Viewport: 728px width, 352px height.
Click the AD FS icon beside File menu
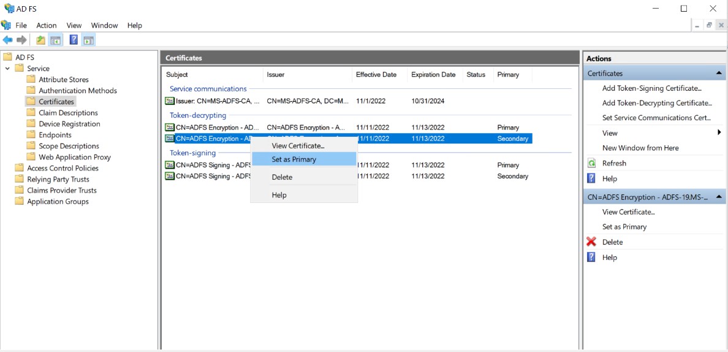(6, 25)
